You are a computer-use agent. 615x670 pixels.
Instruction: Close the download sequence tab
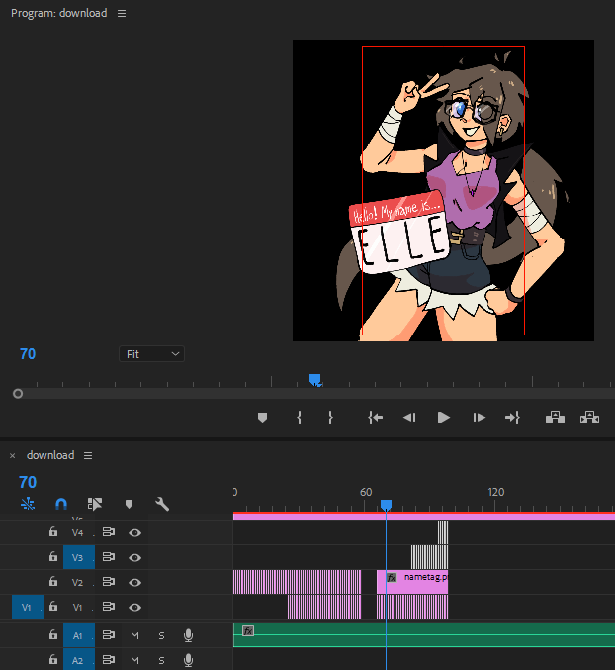[13, 456]
